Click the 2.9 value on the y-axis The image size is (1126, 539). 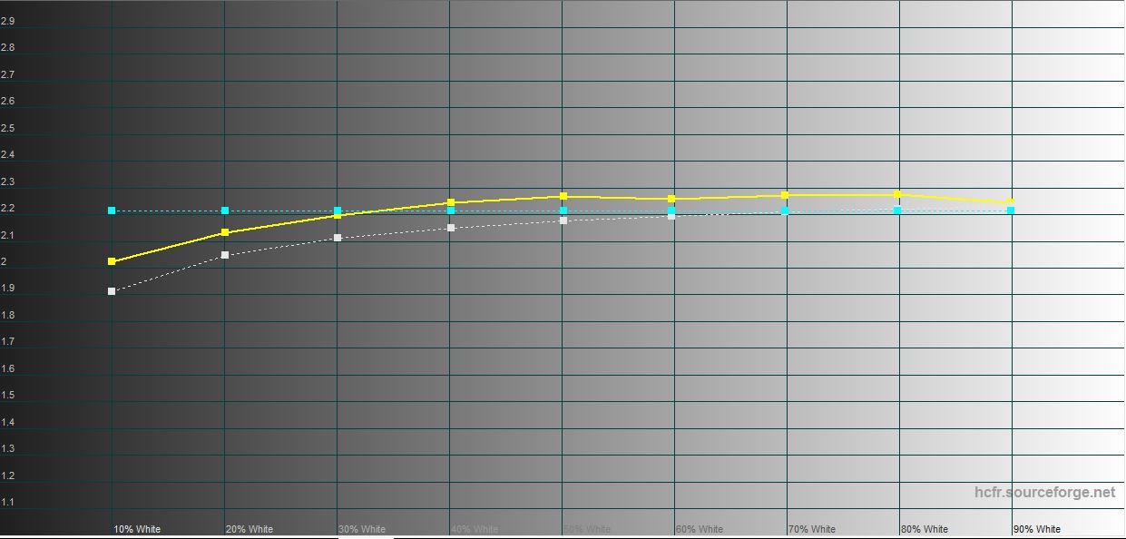7,22
